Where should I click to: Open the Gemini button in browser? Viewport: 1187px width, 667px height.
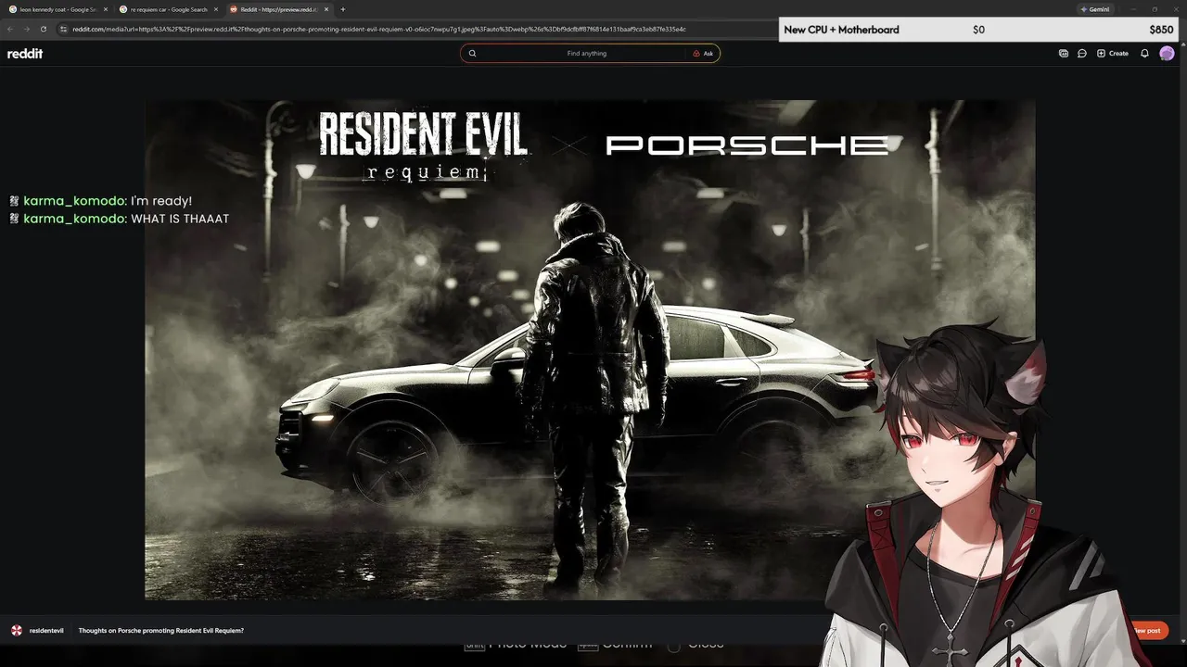pos(1097,9)
